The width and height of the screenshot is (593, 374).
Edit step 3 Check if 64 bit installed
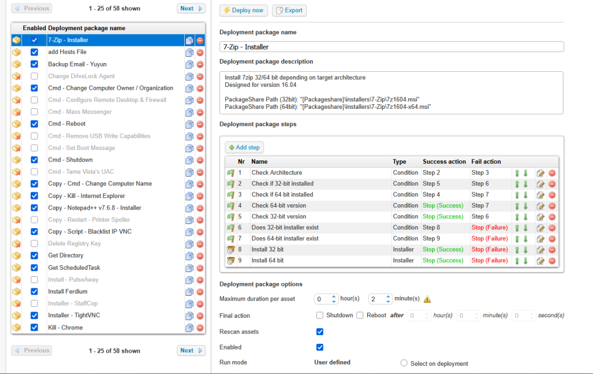pos(540,195)
